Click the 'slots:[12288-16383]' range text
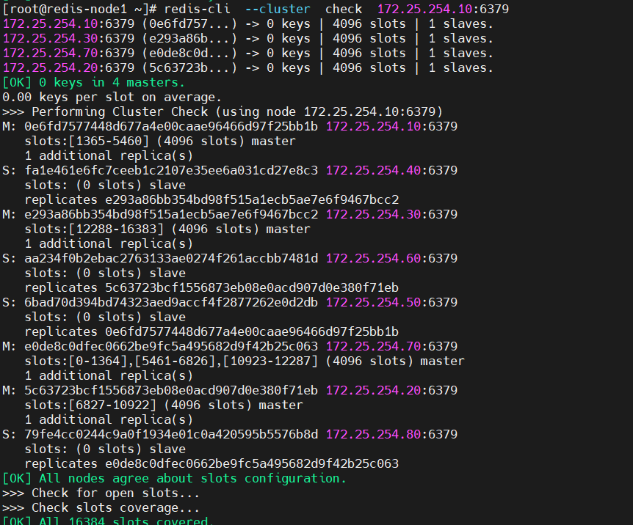 (94, 229)
